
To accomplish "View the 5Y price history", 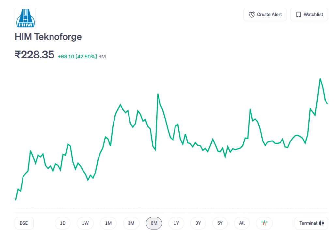I will coord(220,223).
